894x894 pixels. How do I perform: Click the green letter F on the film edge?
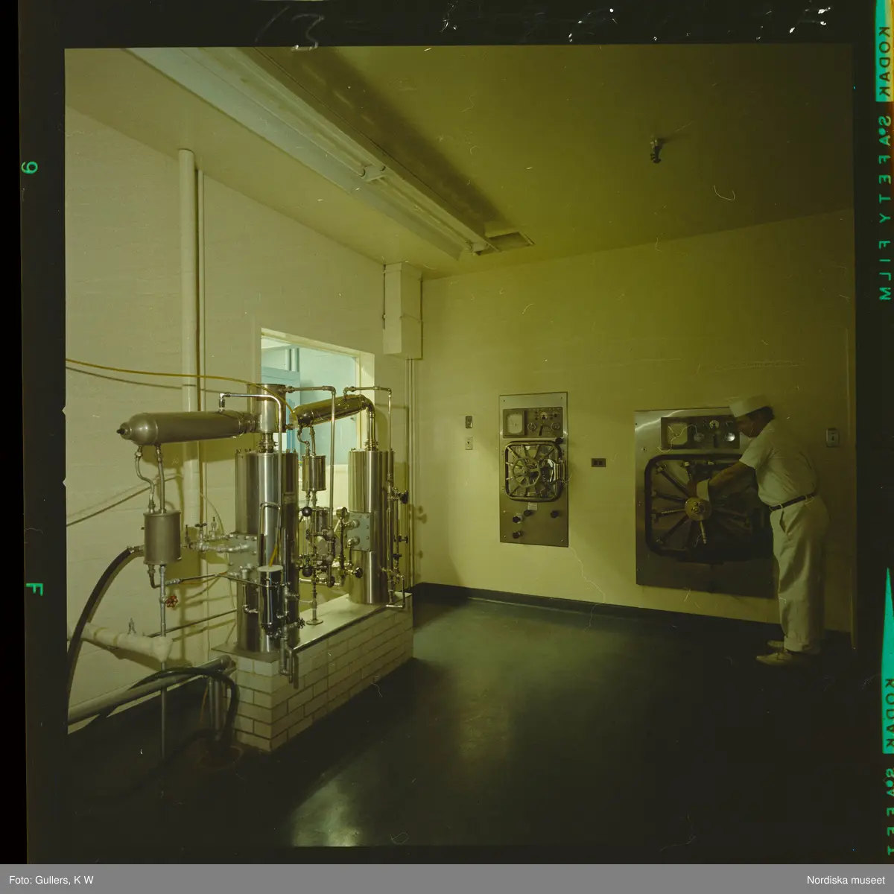point(34,589)
